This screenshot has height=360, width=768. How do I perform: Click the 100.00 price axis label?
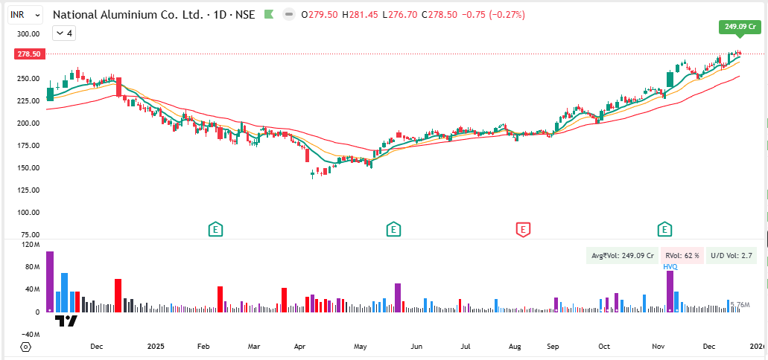(x=29, y=213)
